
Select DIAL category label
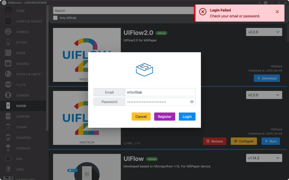click(x=19, y=159)
